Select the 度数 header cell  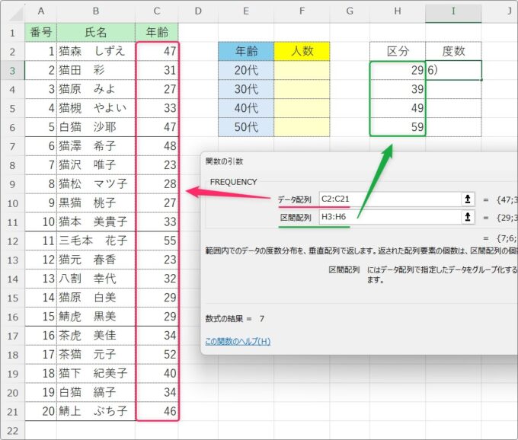click(x=453, y=51)
